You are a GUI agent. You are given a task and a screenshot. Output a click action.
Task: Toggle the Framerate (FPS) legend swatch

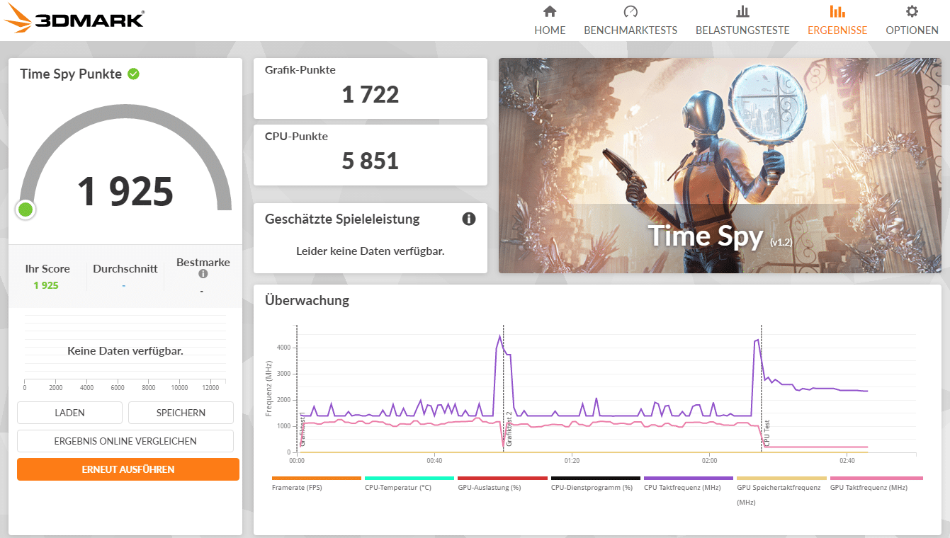pyautogui.click(x=316, y=479)
